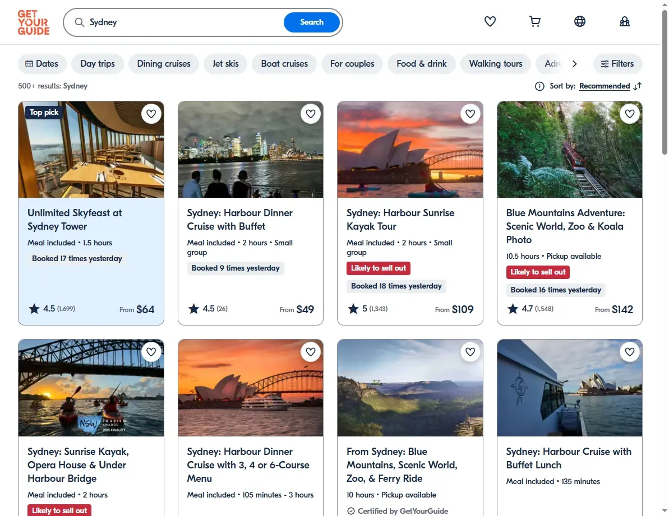Favorite the Harbour Dinner Cruise with Buffet card
This screenshot has width=669, height=516.
pos(311,114)
